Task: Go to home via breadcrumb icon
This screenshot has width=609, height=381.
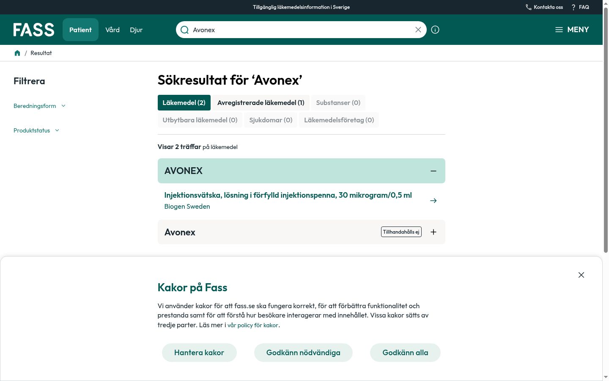Action: [17, 53]
